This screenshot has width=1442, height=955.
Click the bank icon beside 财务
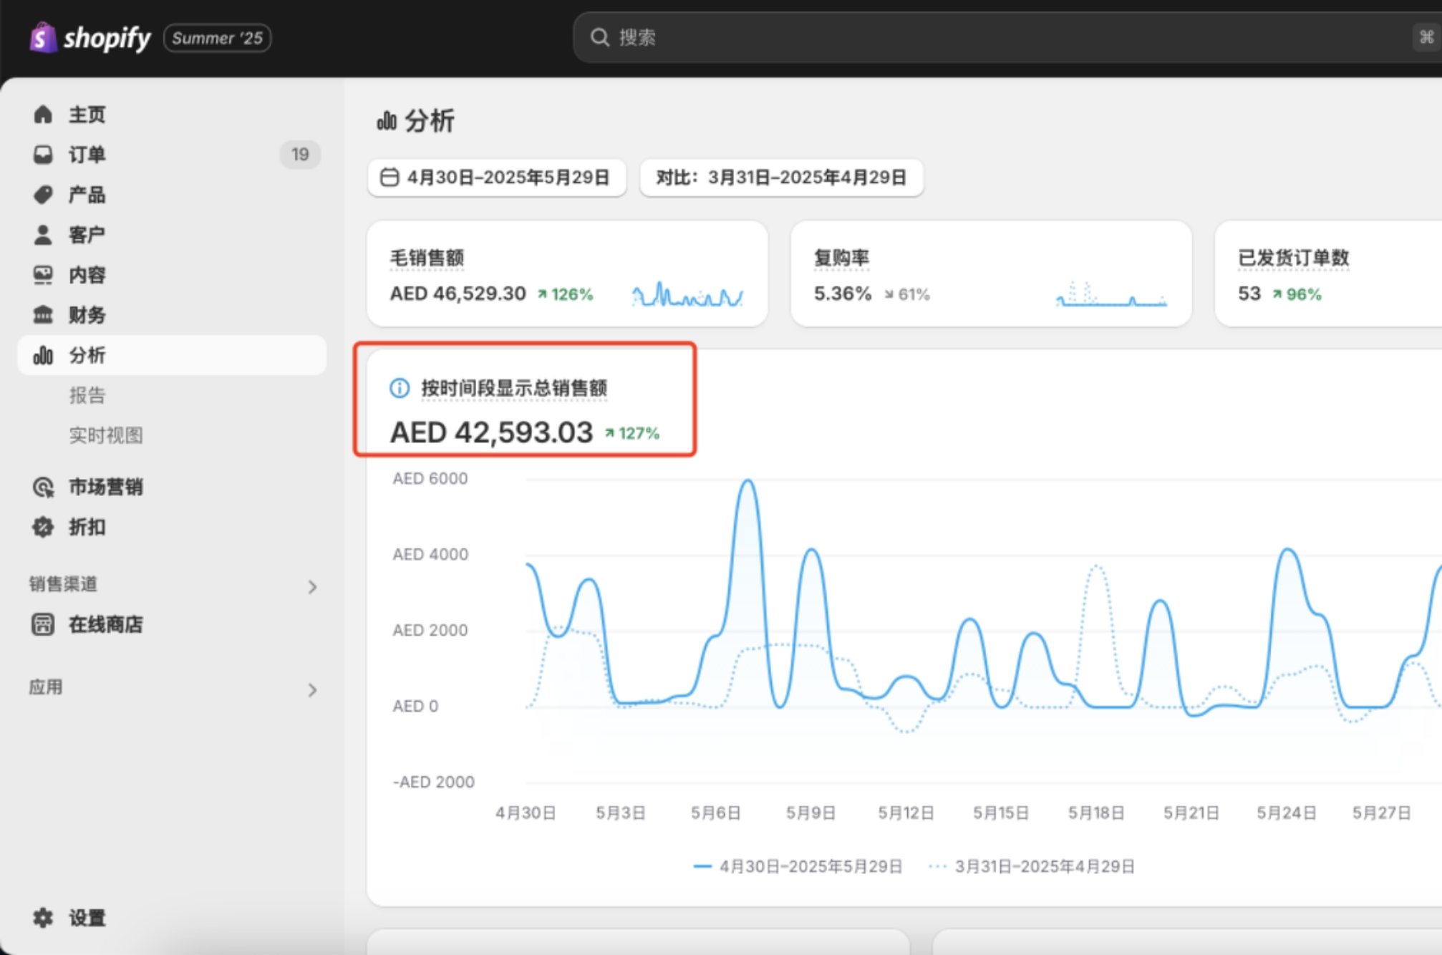(x=43, y=315)
